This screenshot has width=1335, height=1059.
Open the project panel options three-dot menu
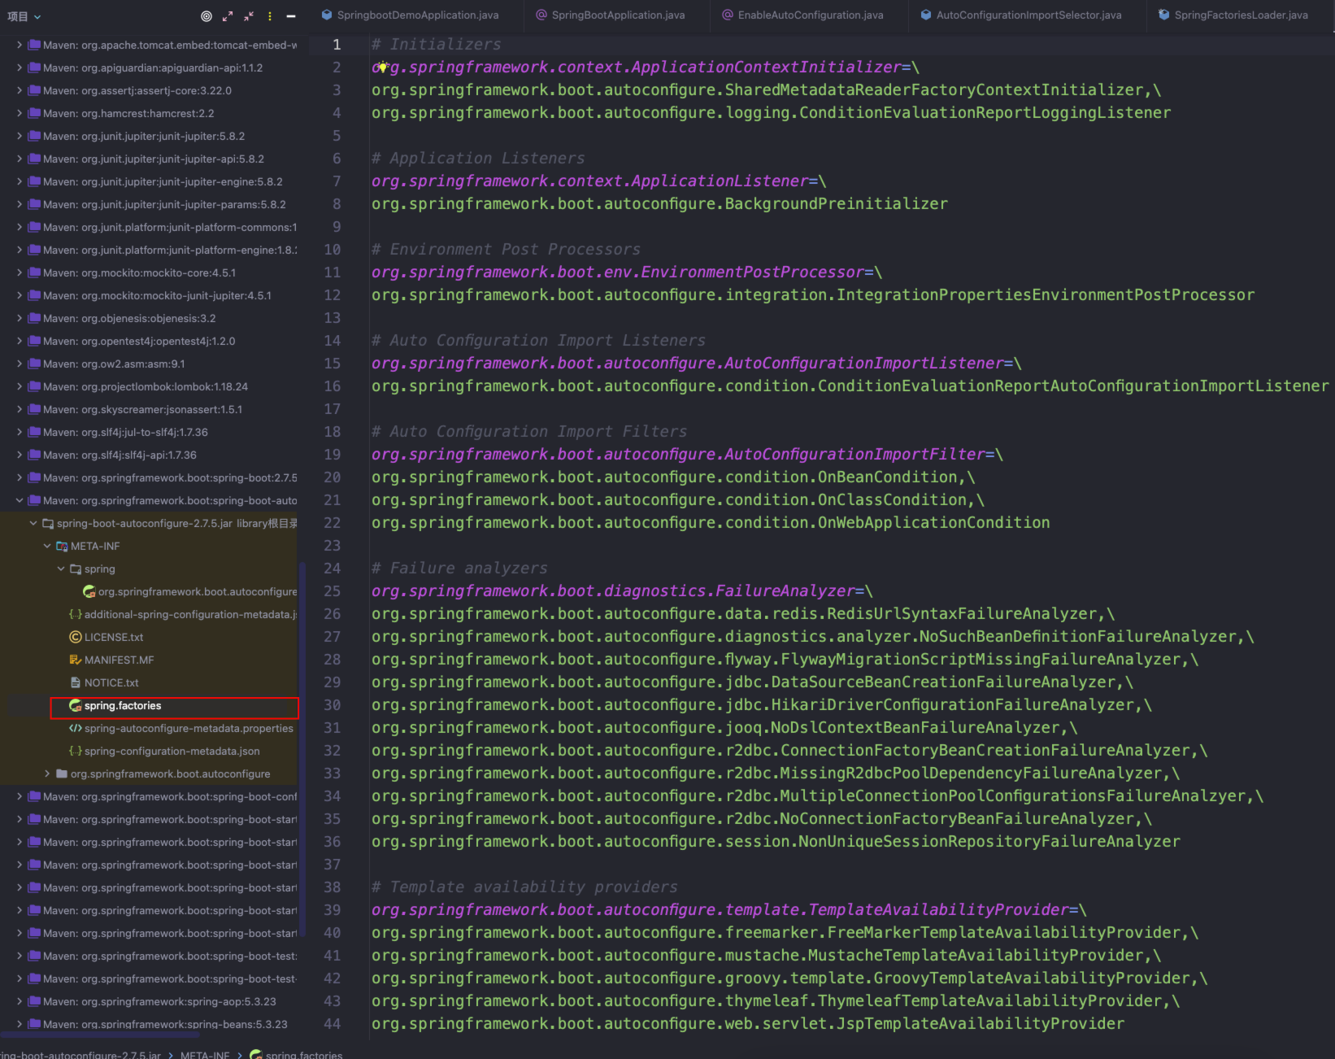click(x=270, y=16)
